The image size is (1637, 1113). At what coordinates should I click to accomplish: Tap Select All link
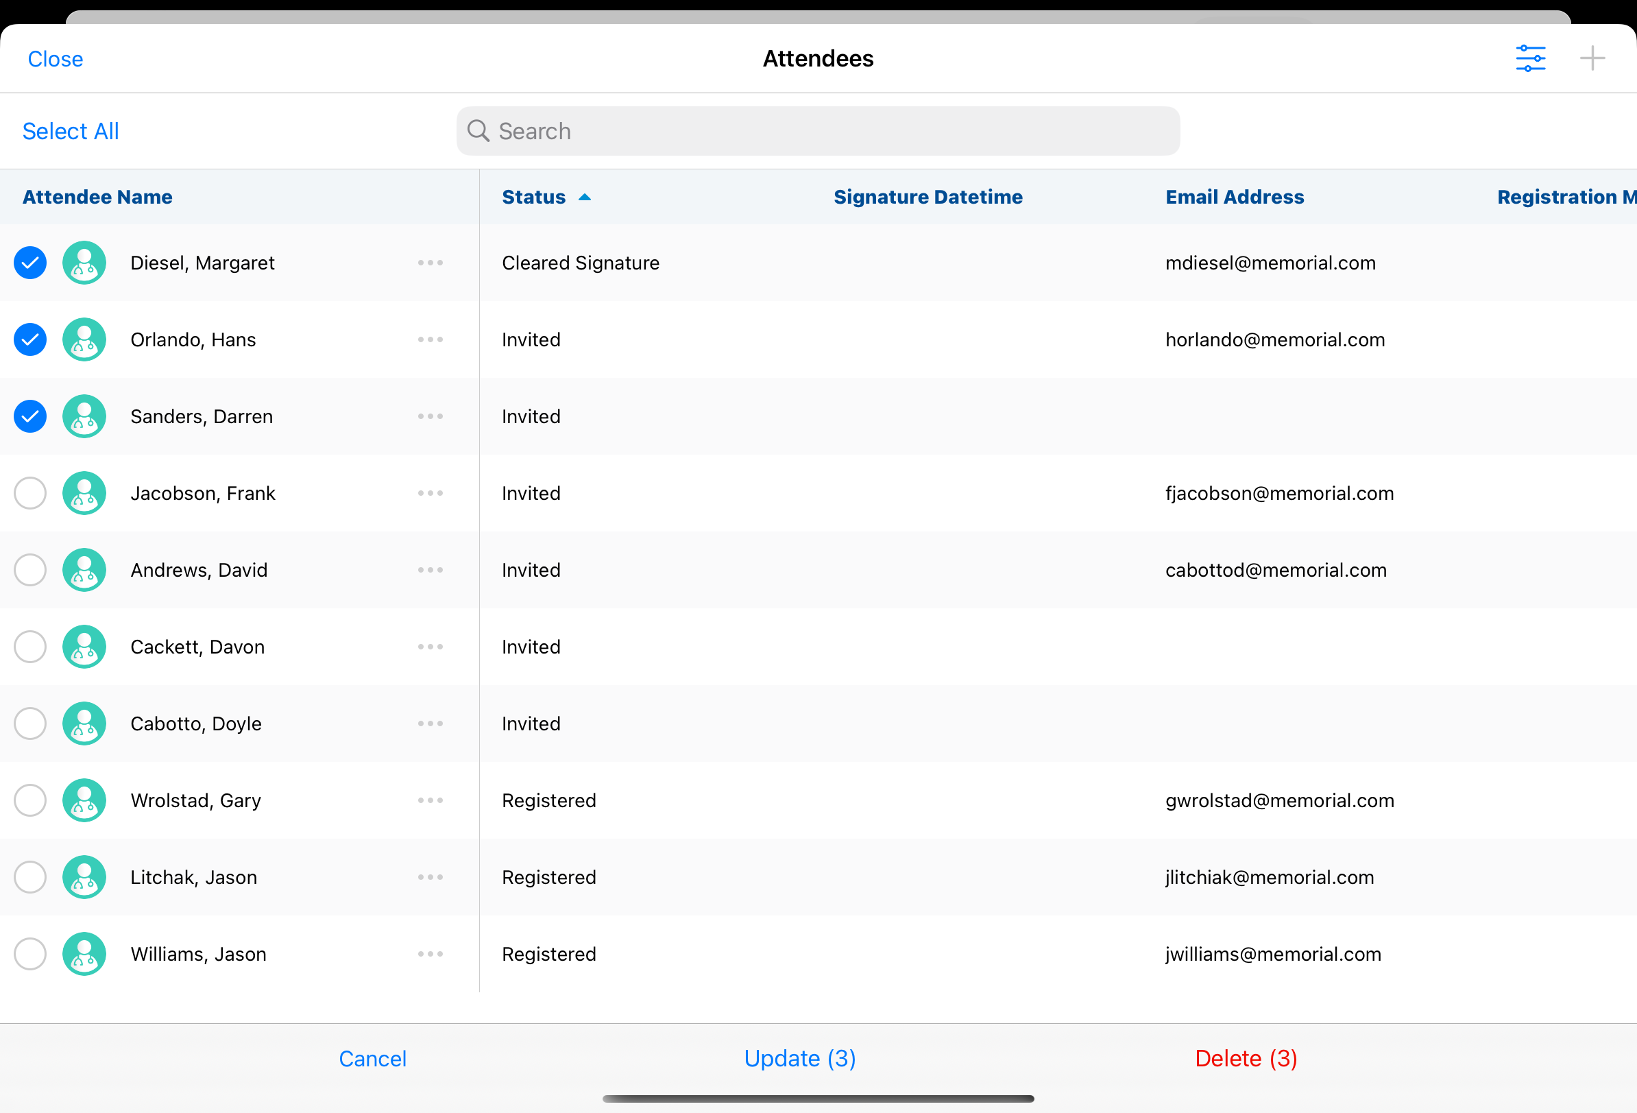point(71,131)
